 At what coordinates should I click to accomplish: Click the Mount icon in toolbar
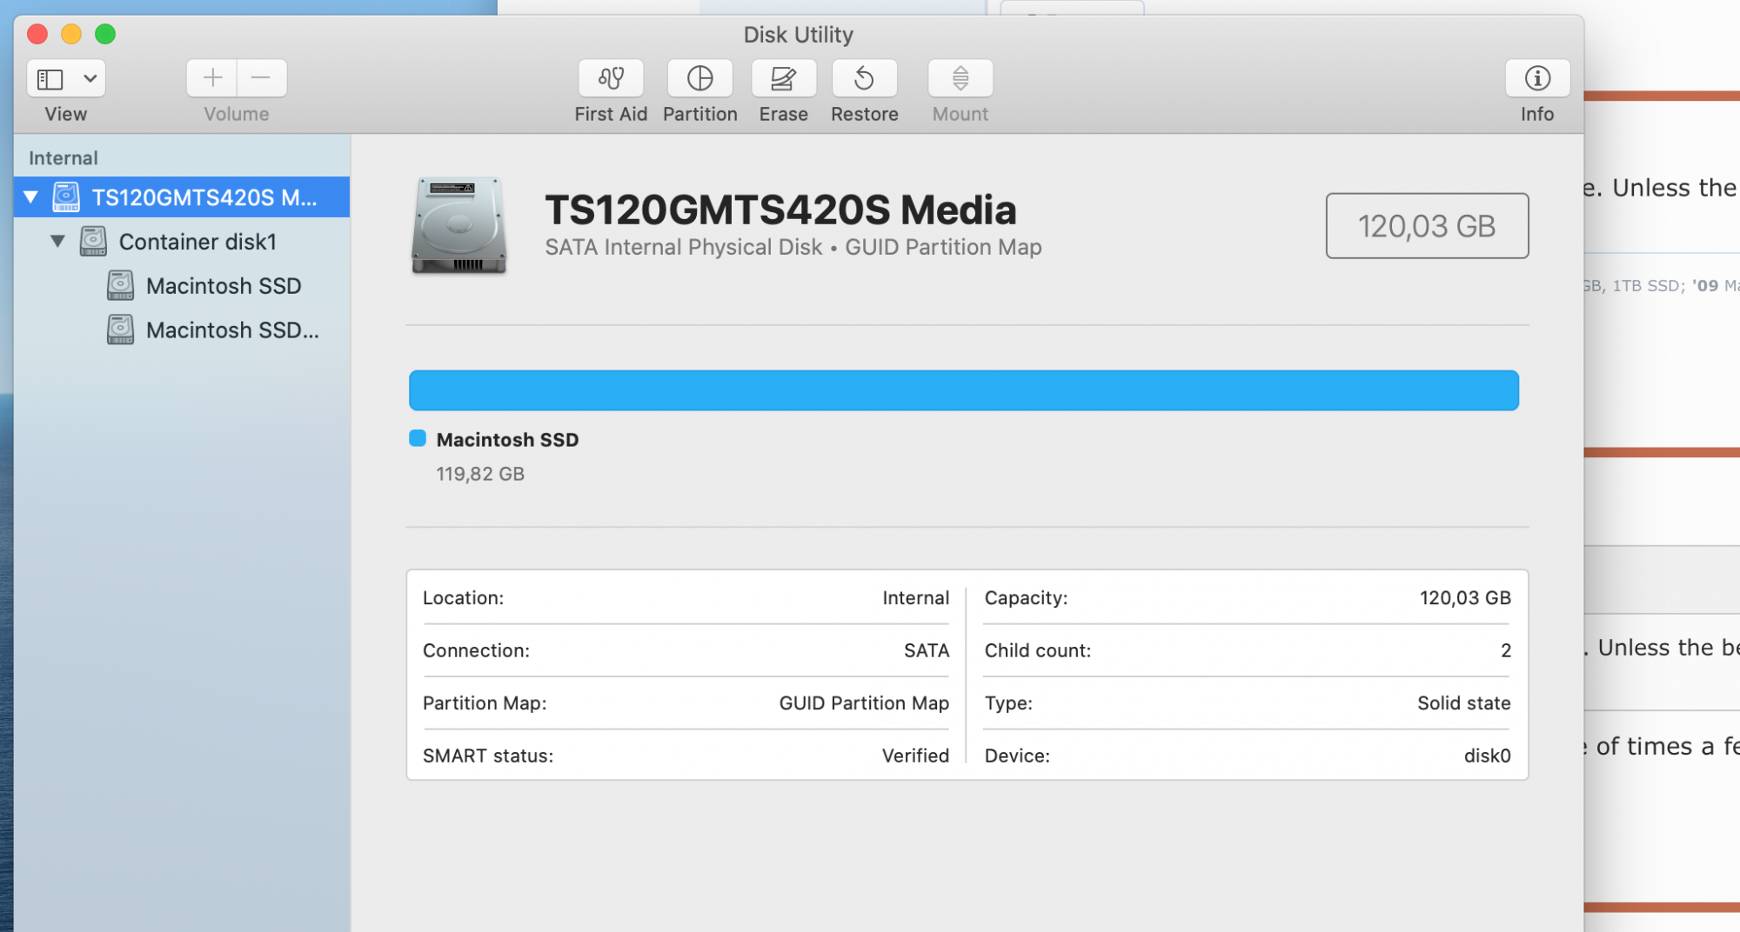pyautogui.click(x=960, y=78)
